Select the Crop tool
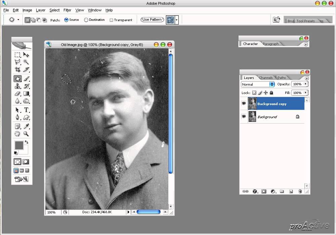Image resolution: width=336 pixels, height=235 pixels. [x=17, y=69]
